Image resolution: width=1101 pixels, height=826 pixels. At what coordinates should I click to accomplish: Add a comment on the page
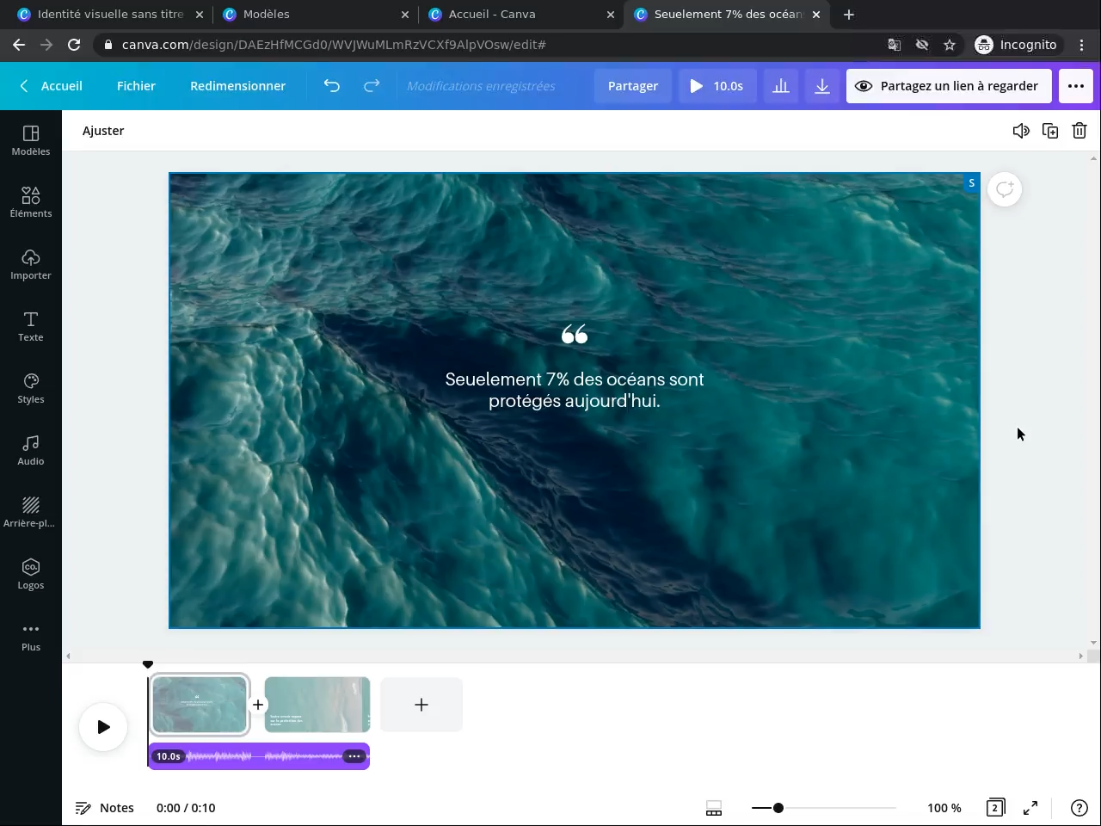coord(1005,189)
